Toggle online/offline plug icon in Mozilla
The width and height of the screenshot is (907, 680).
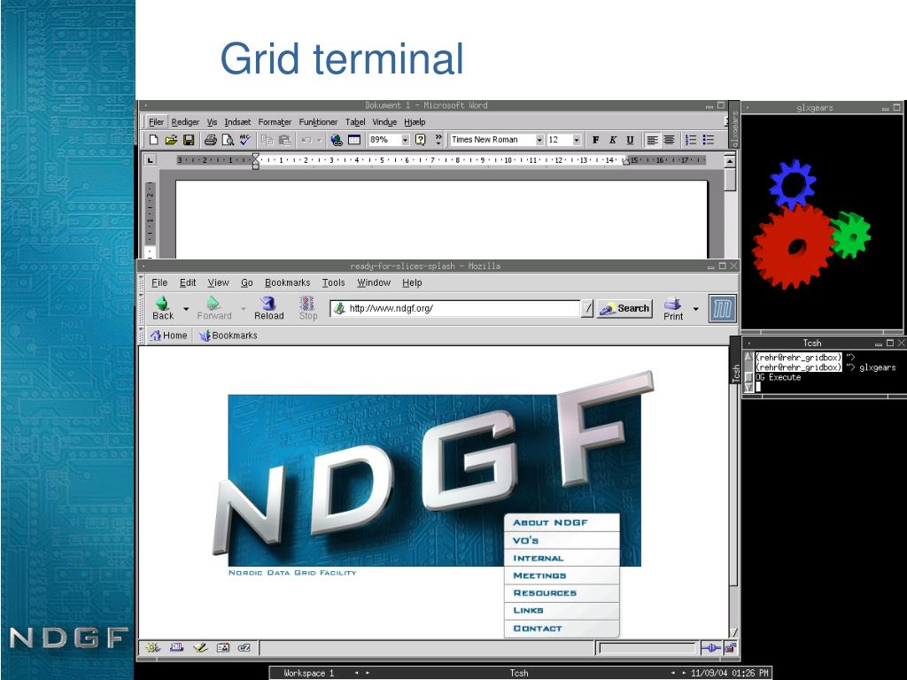(x=710, y=648)
